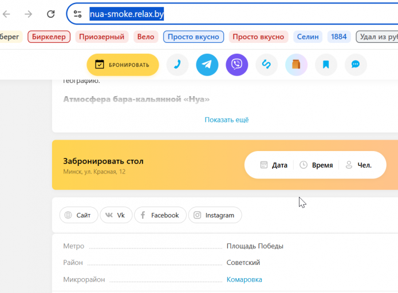Click the browser forward arrow
Viewport: 398px width, 293px height.
coord(29,14)
